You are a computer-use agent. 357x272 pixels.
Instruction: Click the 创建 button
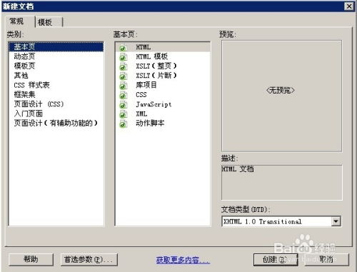pyautogui.click(x=276, y=259)
